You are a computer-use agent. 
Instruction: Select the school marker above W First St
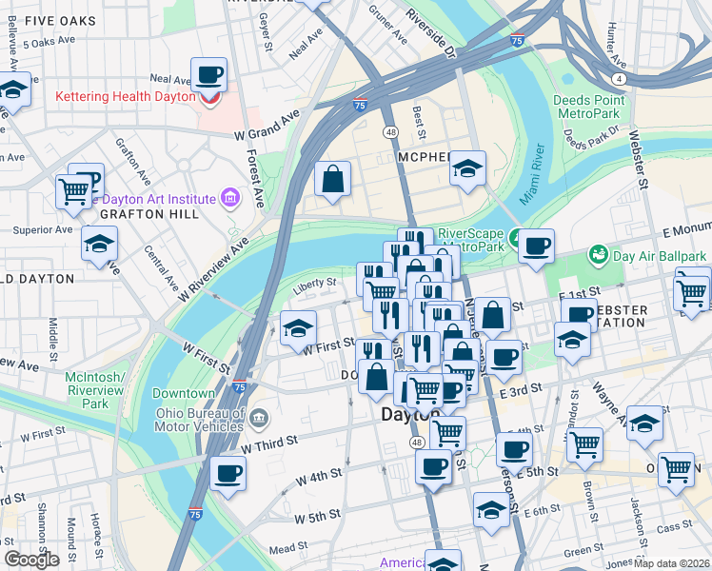click(x=298, y=328)
